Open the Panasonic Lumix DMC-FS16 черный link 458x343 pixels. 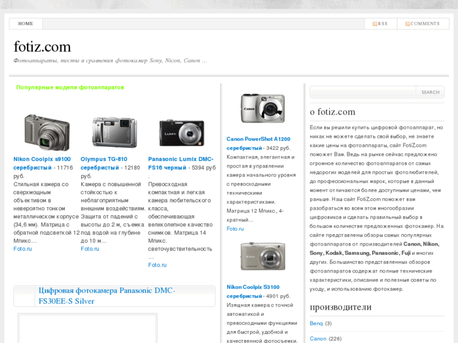click(x=181, y=163)
